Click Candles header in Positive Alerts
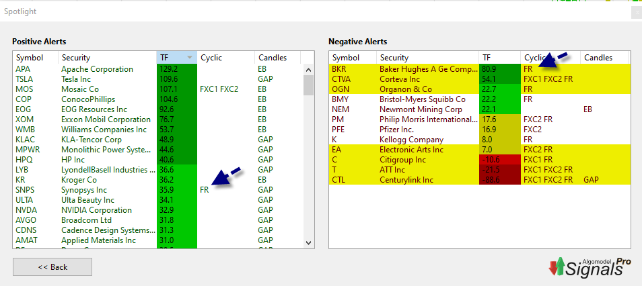Viewport: 642px width, 286px height. [278, 58]
